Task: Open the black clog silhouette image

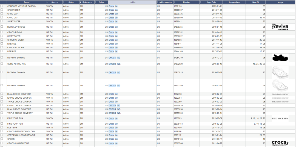Action: (280, 58)
